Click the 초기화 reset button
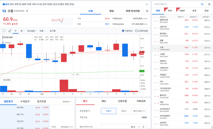The width and height of the screenshot is (213, 129). (53, 31)
